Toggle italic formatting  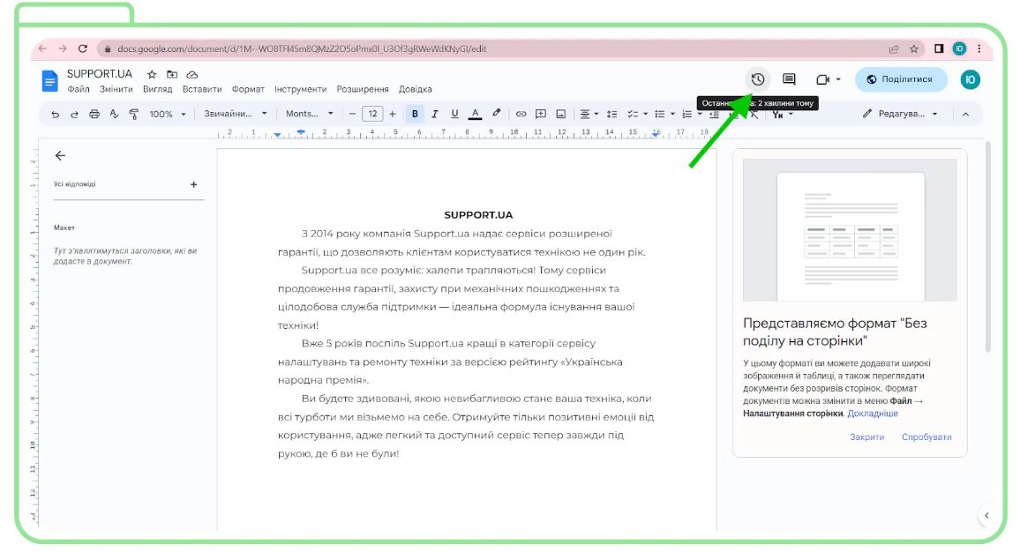coord(434,114)
